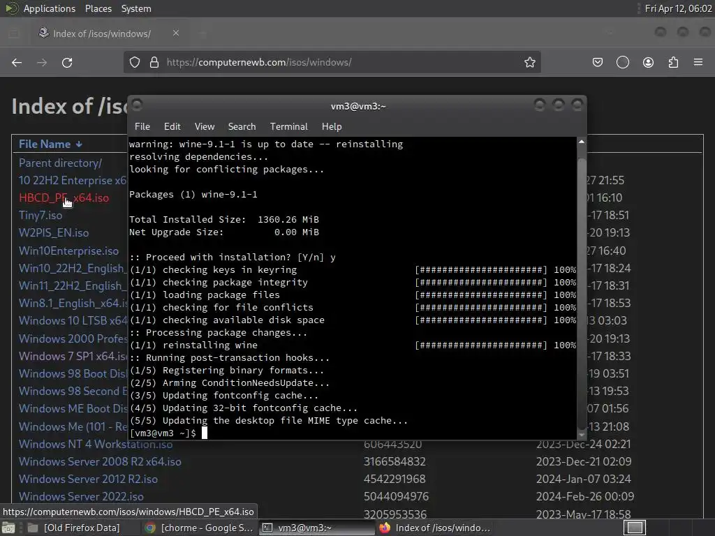The image size is (715, 536).
Task: Open the Applications menu in top panel
Action: pos(50,8)
